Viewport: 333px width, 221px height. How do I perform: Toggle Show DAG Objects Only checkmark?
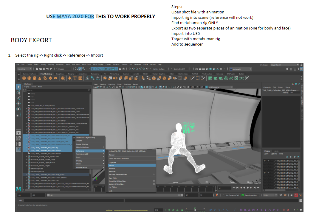tap(74, 137)
